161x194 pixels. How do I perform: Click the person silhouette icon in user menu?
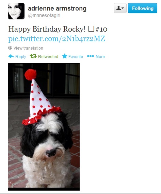118,8
